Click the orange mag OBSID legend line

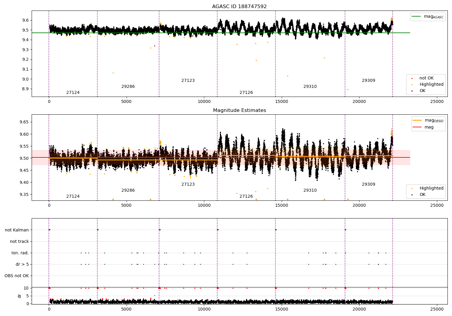click(417, 120)
